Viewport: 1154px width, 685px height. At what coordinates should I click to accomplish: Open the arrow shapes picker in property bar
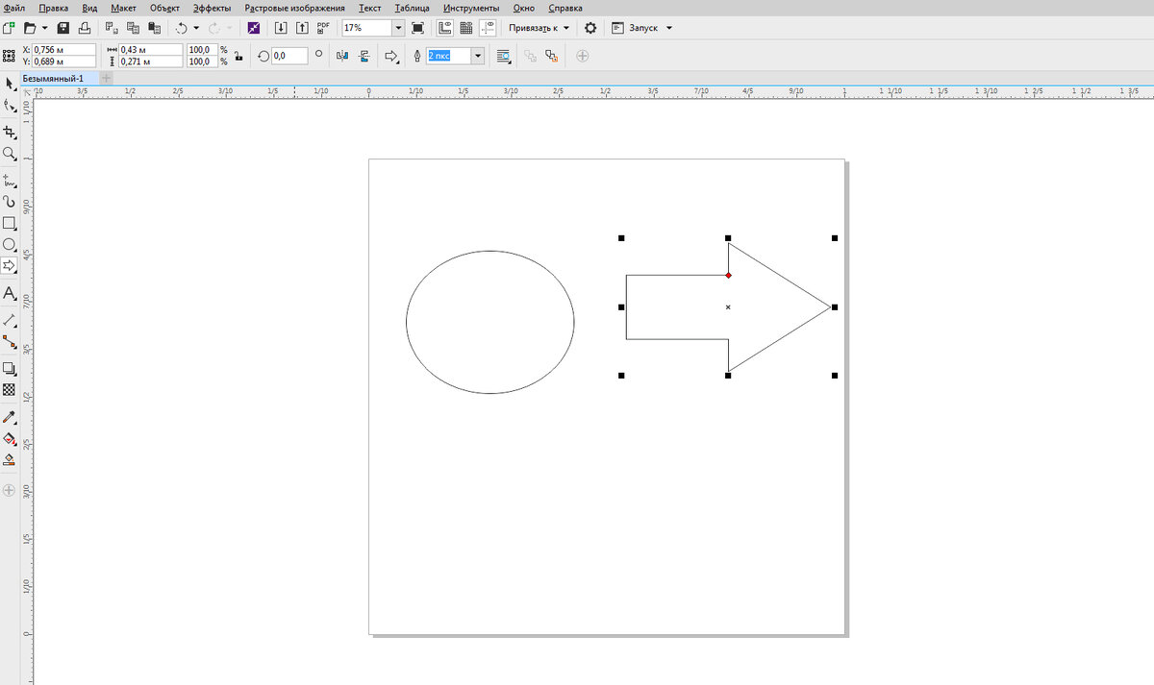coord(391,56)
